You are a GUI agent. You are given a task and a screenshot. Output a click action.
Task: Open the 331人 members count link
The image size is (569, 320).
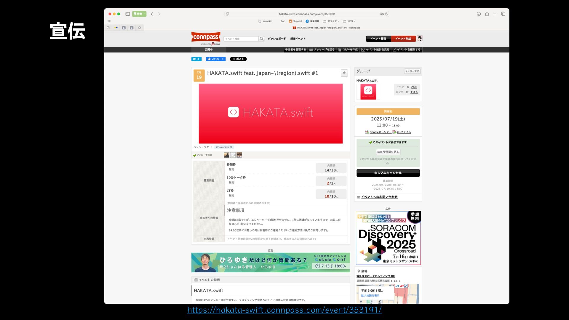point(414,92)
